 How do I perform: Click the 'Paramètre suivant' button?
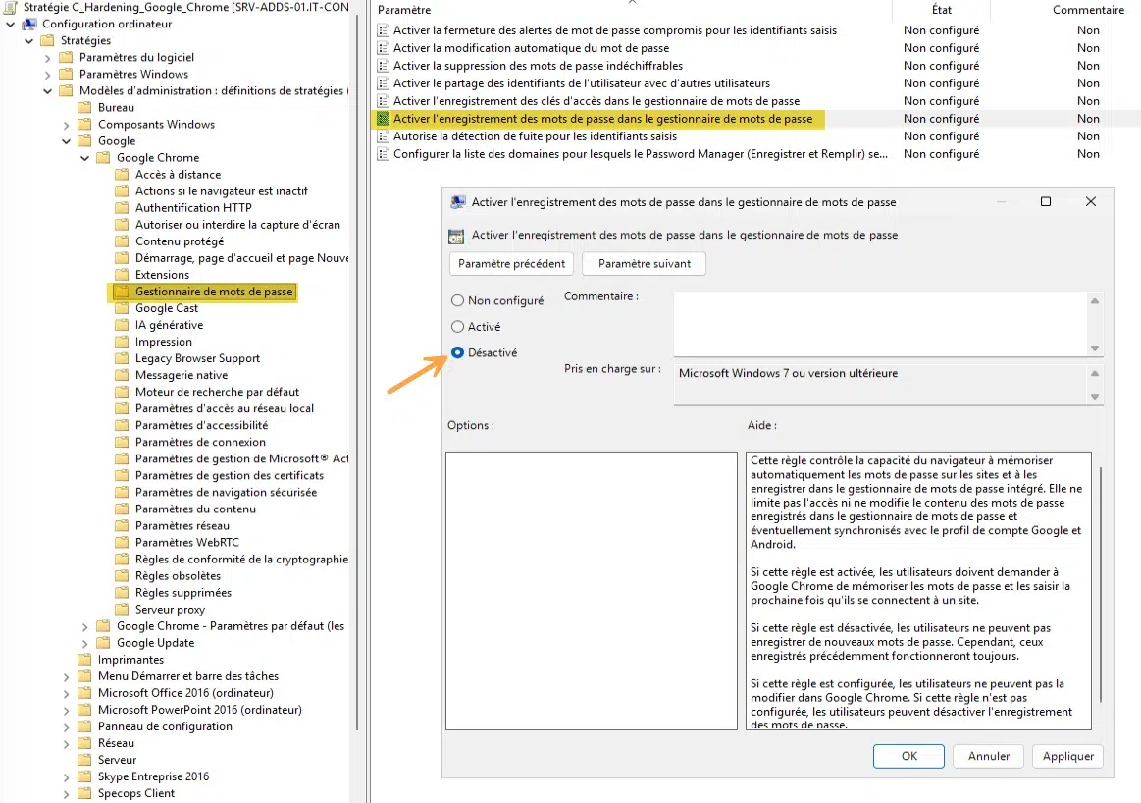pyautogui.click(x=644, y=263)
